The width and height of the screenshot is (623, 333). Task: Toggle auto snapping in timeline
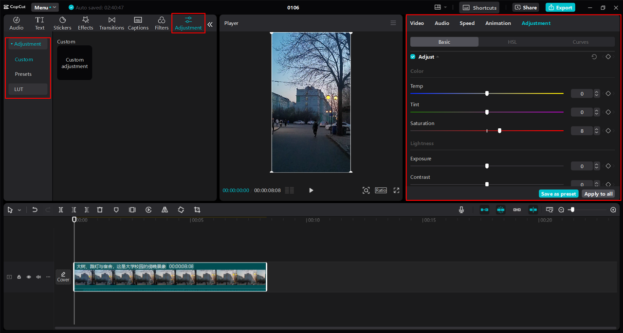[x=501, y=210]
